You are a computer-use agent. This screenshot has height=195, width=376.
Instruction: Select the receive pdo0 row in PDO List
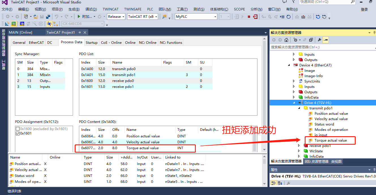146,81
